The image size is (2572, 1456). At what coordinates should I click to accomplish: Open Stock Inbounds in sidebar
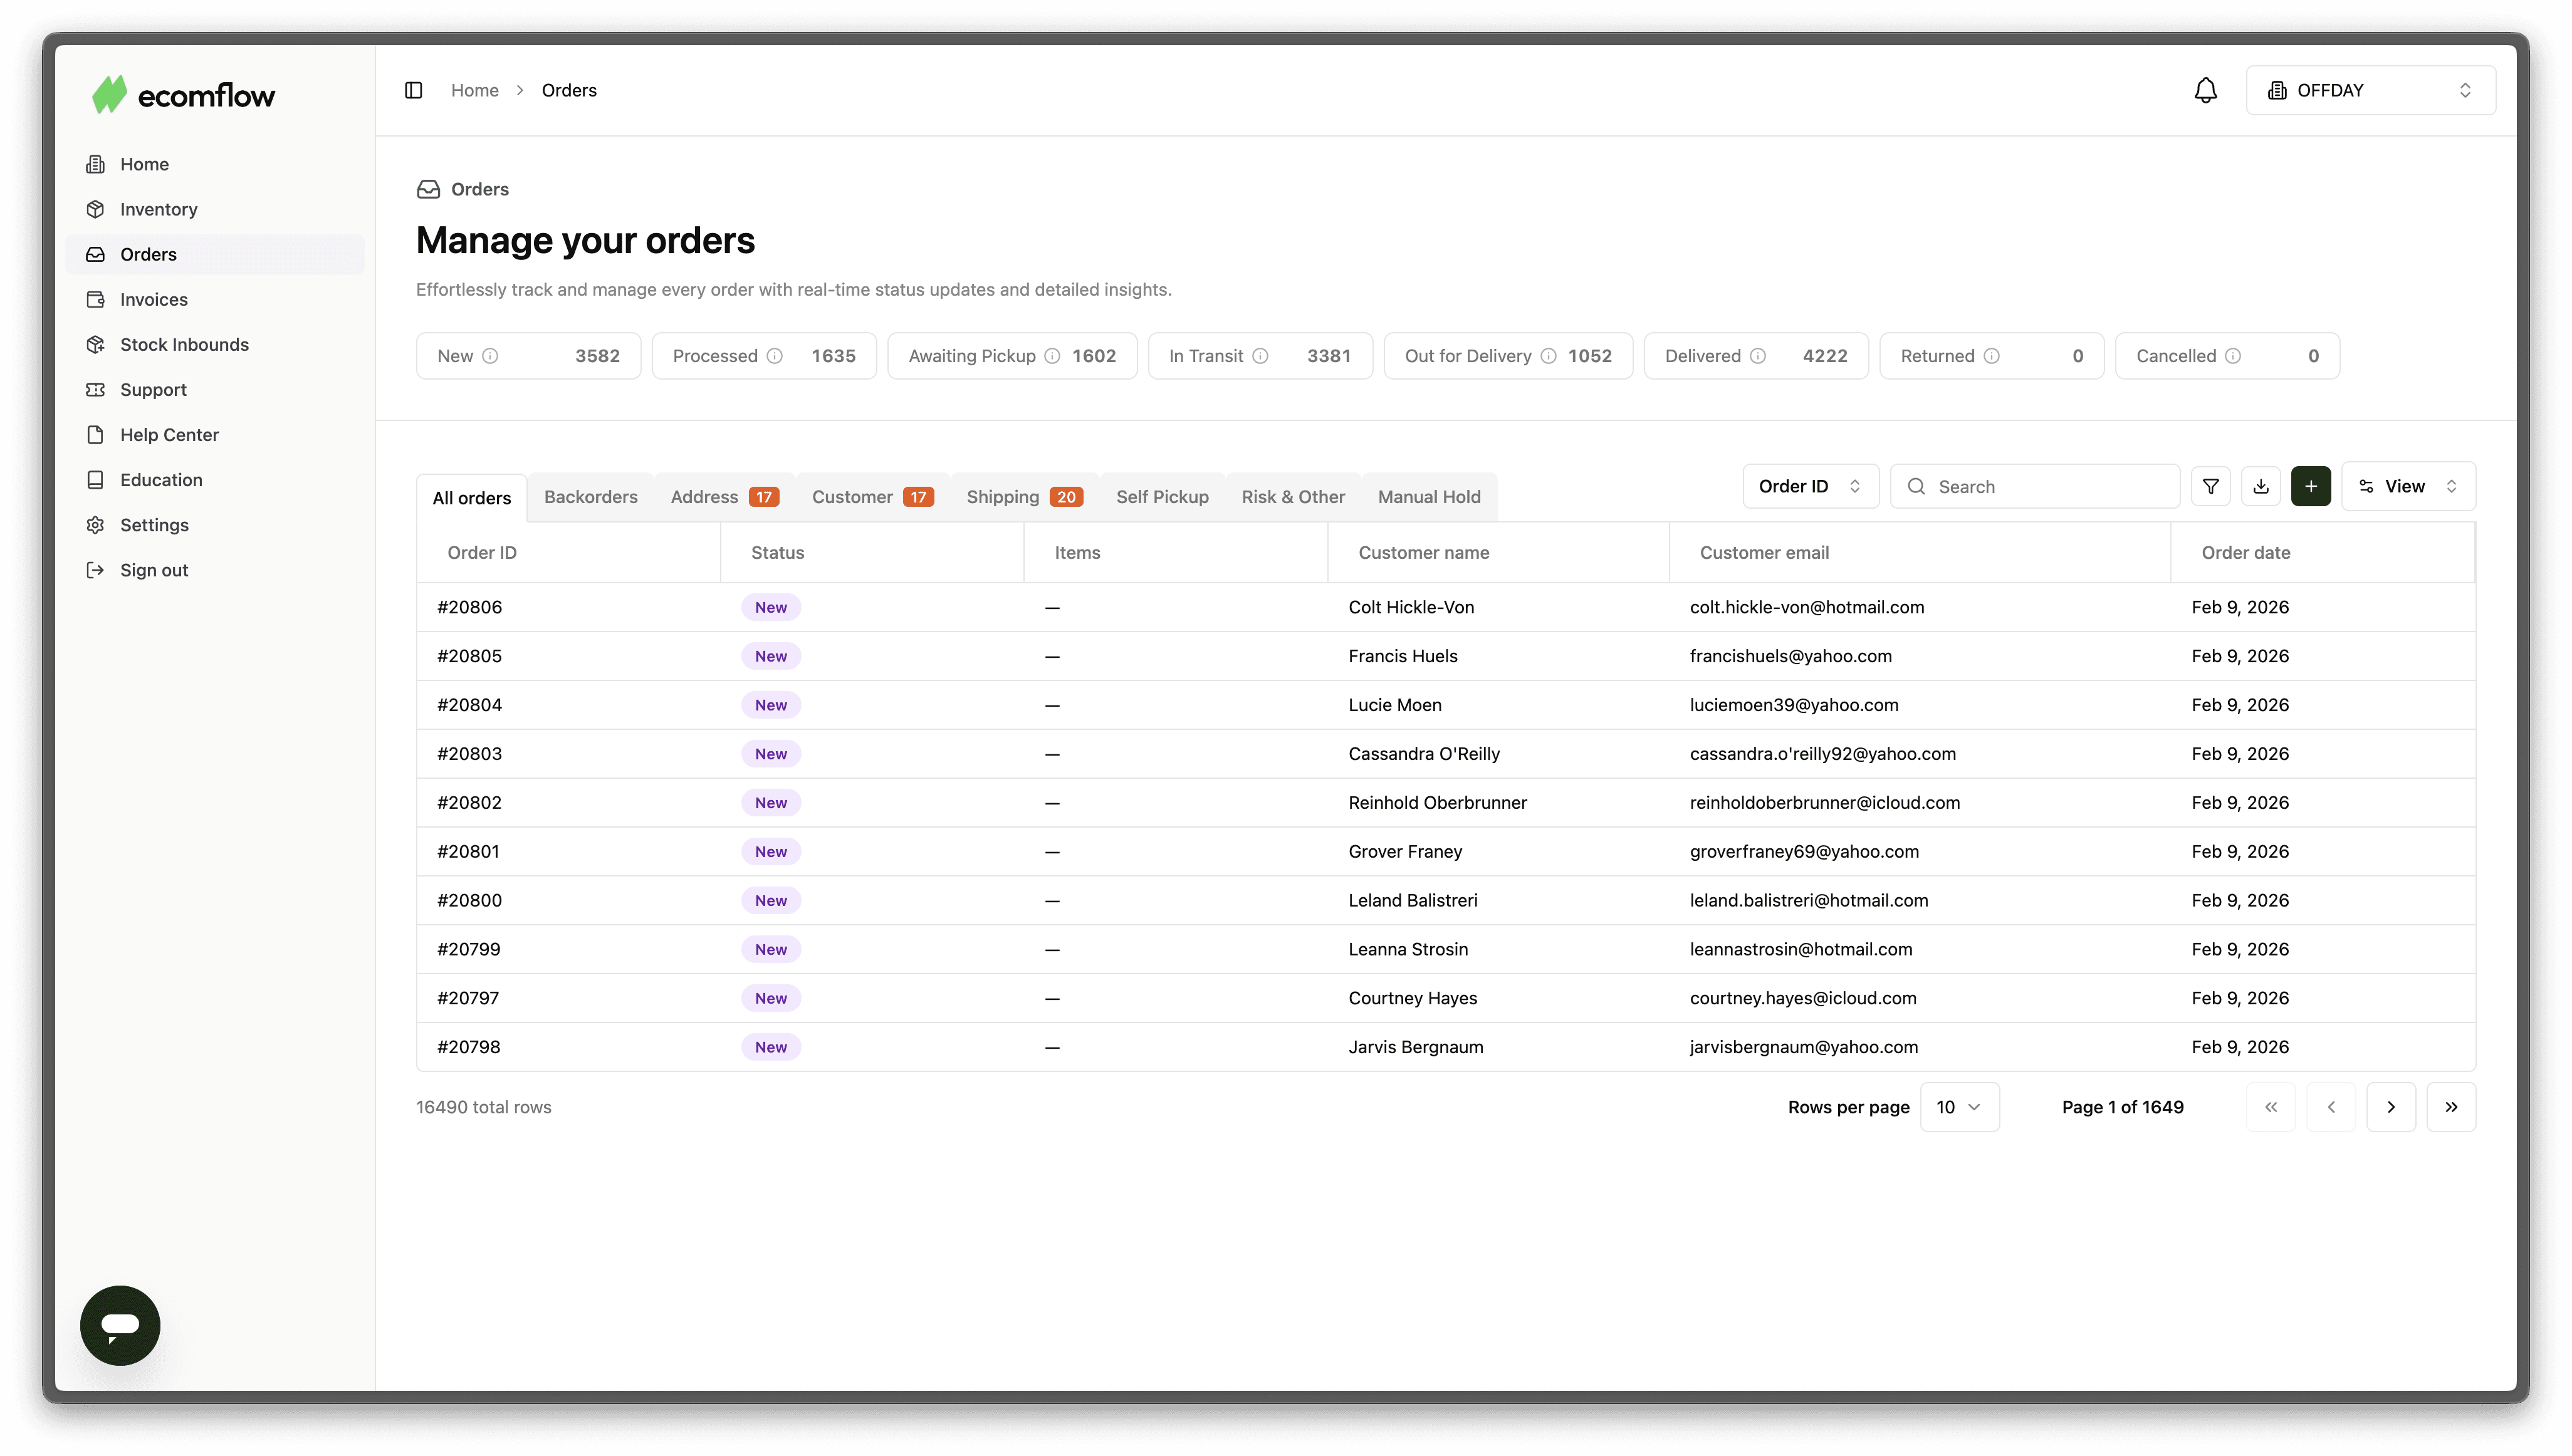(x=184, y=345)
